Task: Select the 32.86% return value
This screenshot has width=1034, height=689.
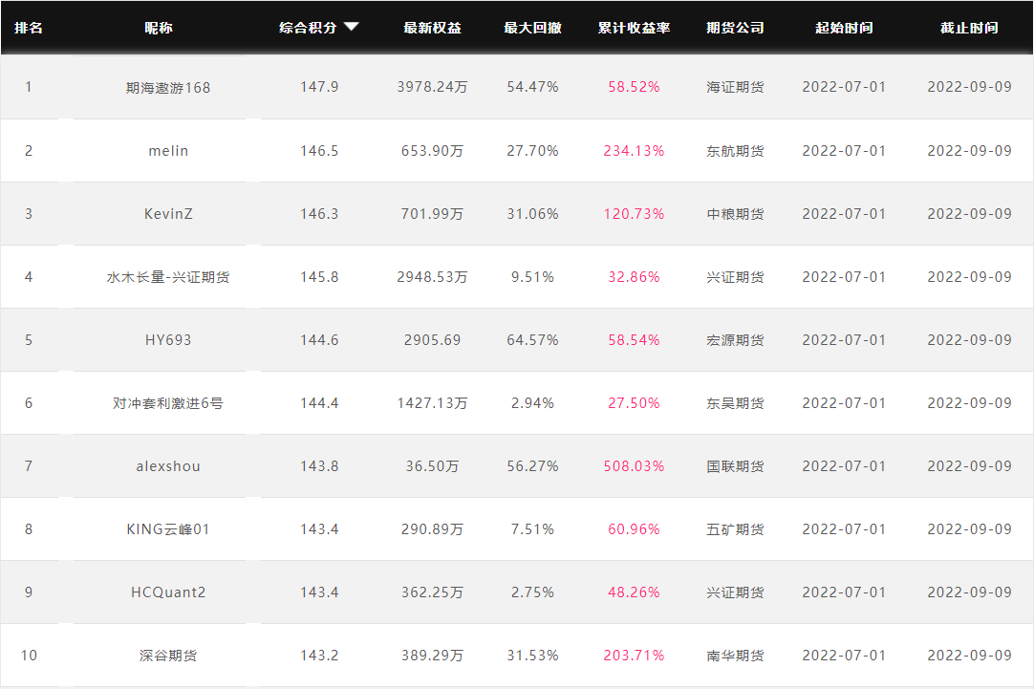Action: coord(634,277)
